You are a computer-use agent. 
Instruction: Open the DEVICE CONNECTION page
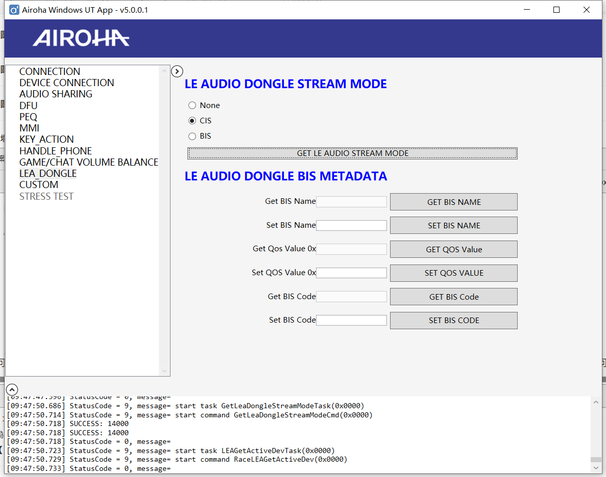click(67, 83)
